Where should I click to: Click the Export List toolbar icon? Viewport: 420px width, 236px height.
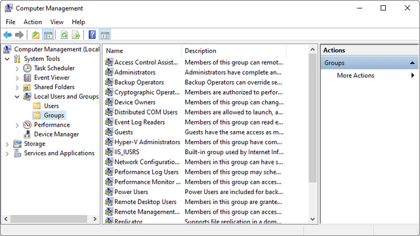coord(76,35)
